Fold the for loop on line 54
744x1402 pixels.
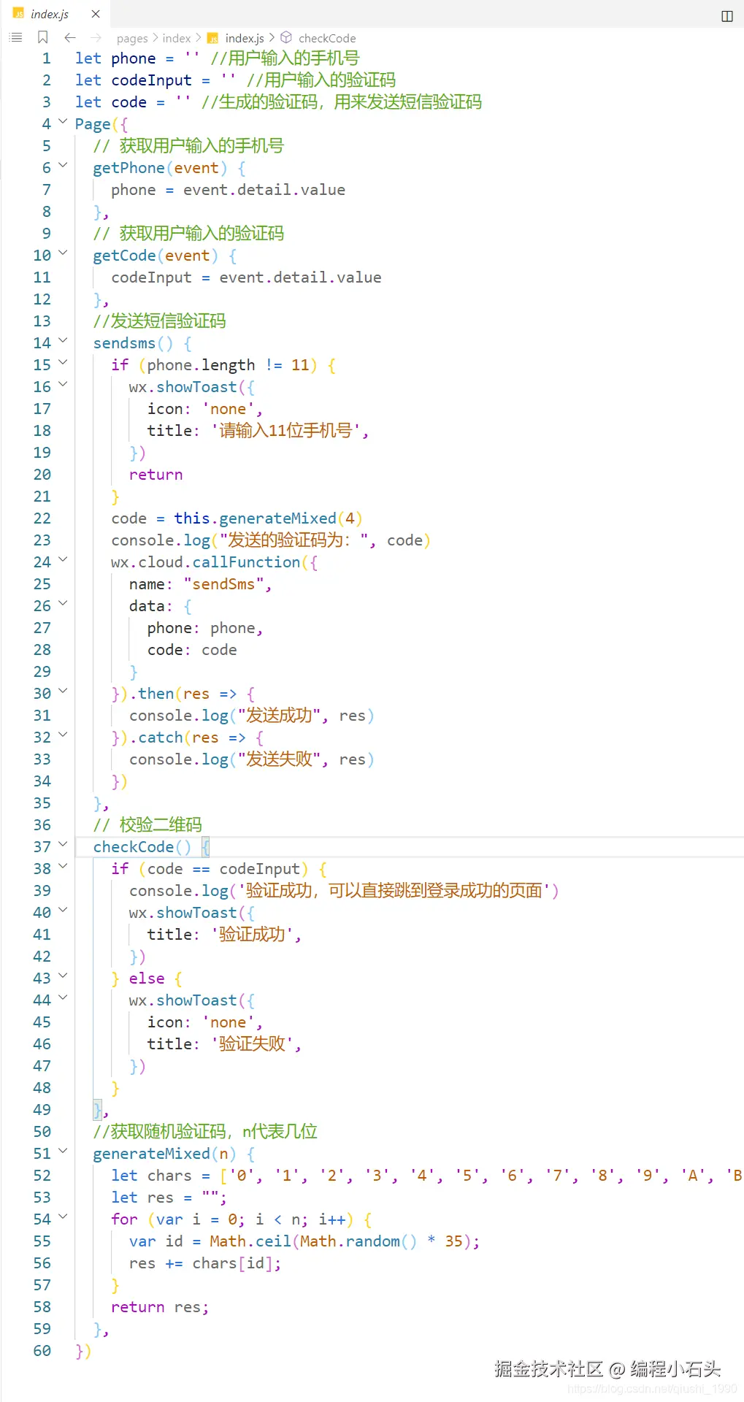(63, 1217)
